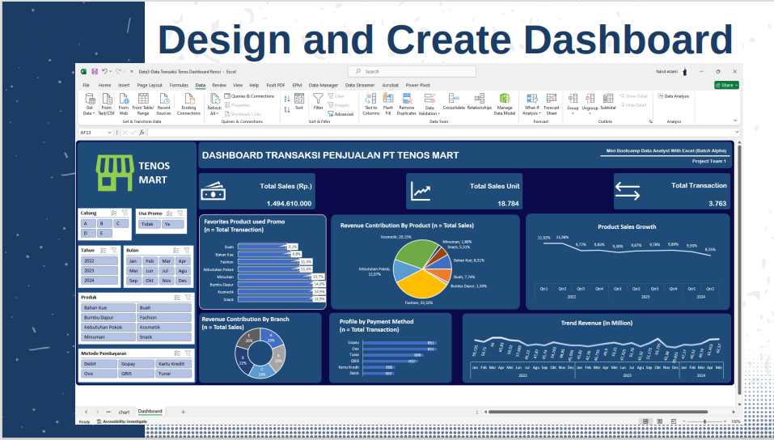Click From Table/Range icon
Screen dimensions: 774x440
point(143,104)
